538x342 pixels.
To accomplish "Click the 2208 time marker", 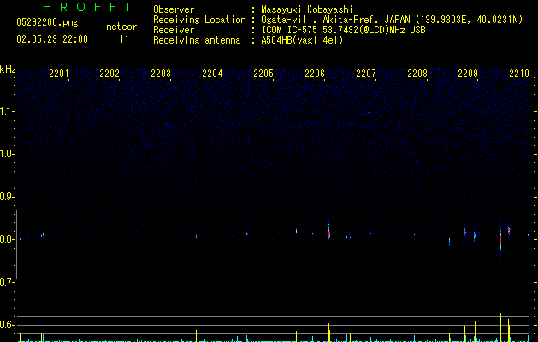I will pyautogui.click(x=417, y=74).
